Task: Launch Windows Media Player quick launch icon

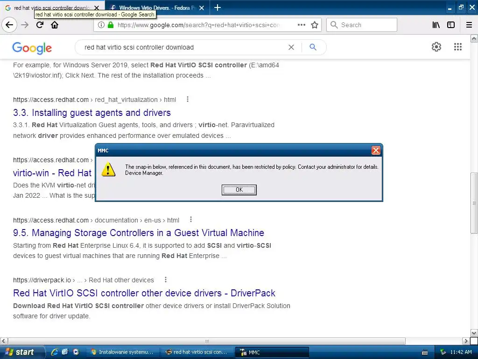Action: (x=76, y=352)
